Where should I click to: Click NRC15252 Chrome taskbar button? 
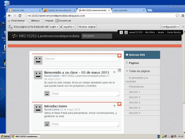pyautogui.click(x=25, y=136)
